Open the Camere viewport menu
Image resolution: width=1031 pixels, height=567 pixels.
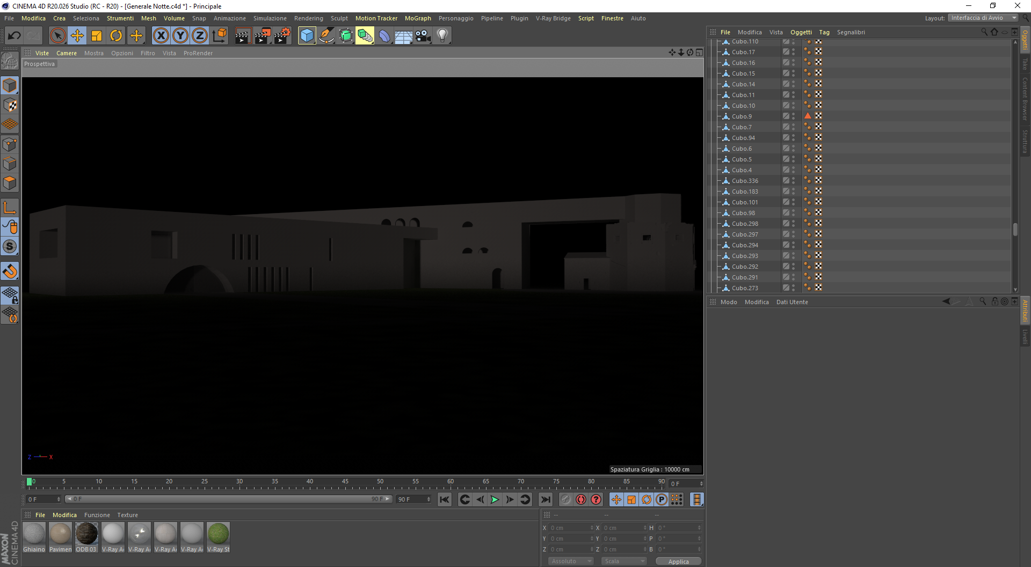coord(67,53)
